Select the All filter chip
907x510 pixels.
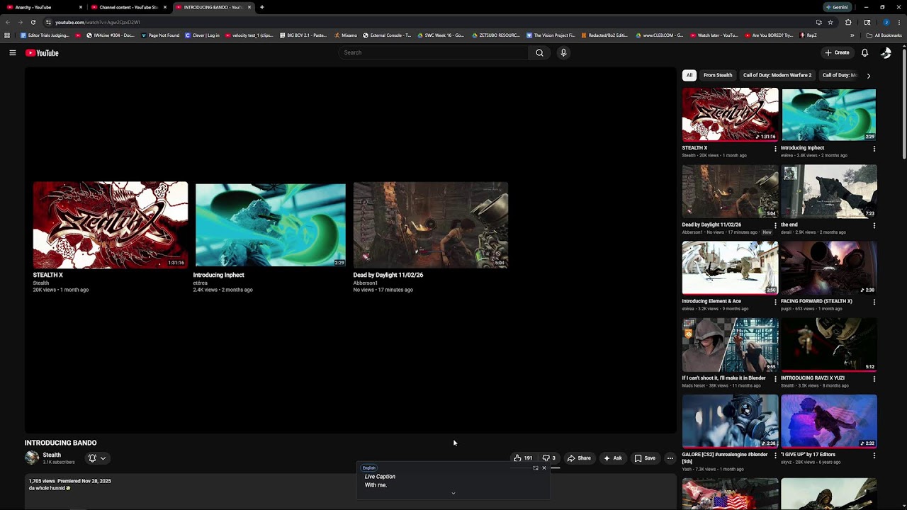click(689, 75)
